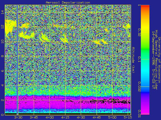This screenshot has width=161, height=120.
Task: Click the colorbar value label 1
Action: [x=139, y=5]
